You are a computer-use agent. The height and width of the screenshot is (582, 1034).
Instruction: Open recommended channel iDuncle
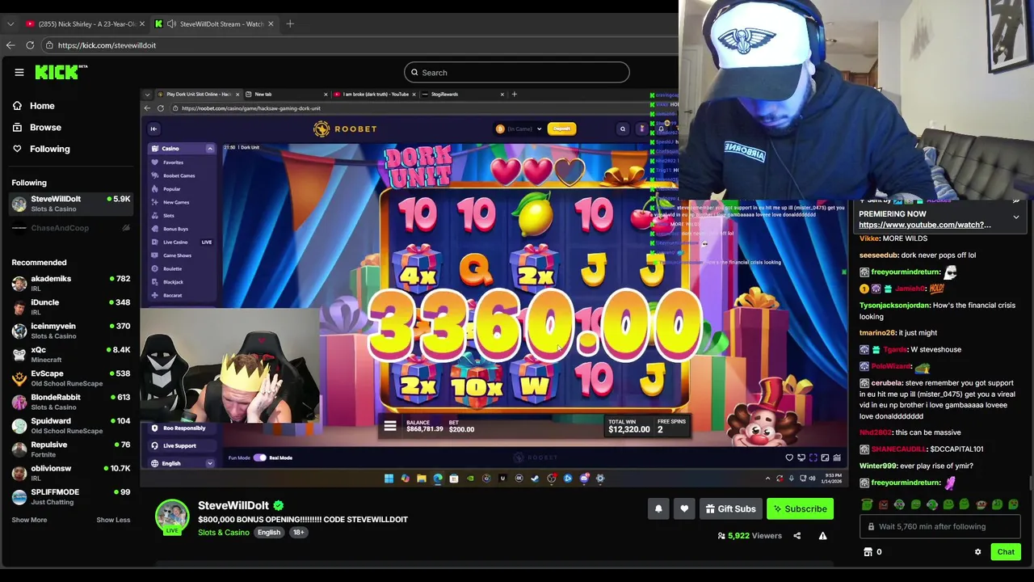point(69,307)
